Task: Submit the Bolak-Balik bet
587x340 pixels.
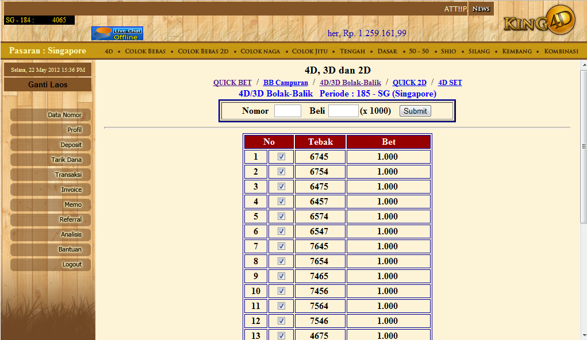Action: tap(415, 111)
